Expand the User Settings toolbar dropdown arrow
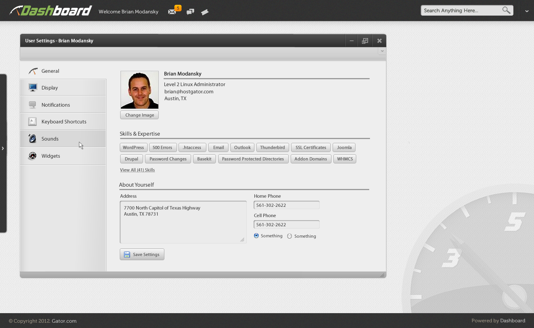The height and width of the screenshot is (328, 534). pyautogui.click(x=382, y=51)
